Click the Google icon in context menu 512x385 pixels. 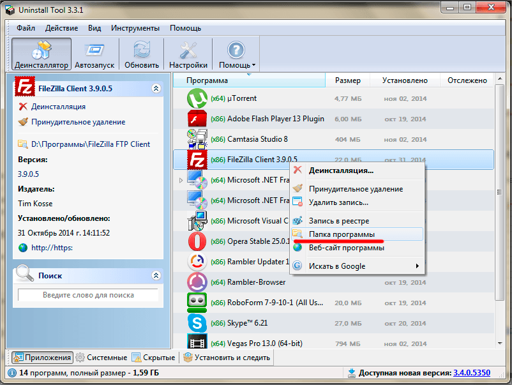(x=297, y=266)
